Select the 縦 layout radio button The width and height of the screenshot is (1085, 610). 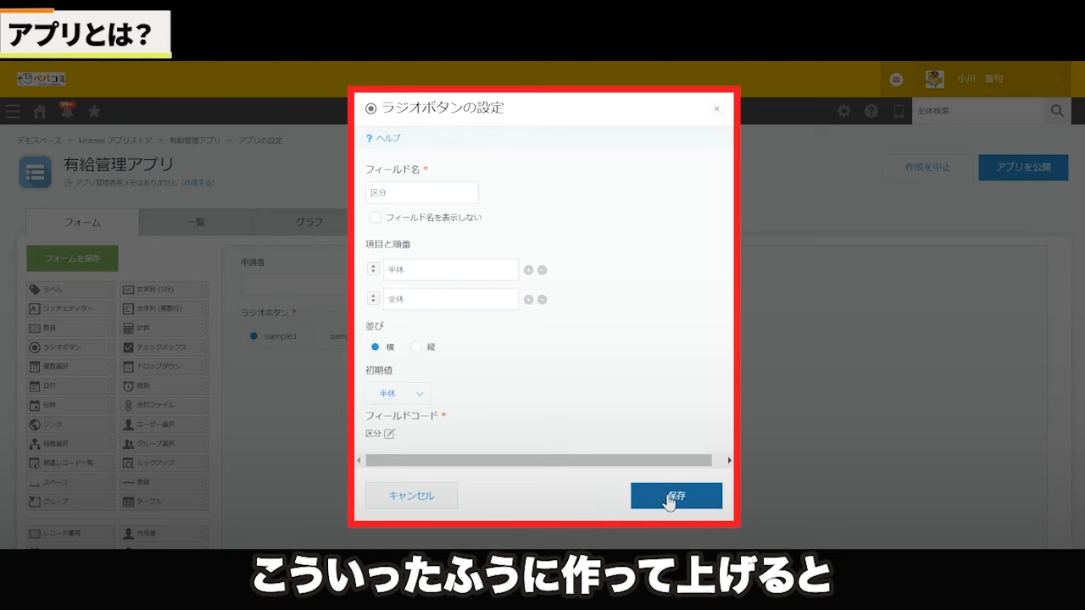tap(416, 347)
